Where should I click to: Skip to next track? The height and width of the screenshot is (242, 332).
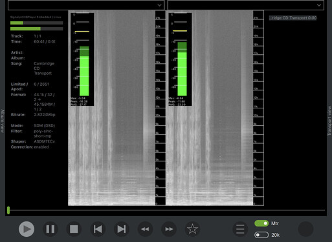(122, 229)
